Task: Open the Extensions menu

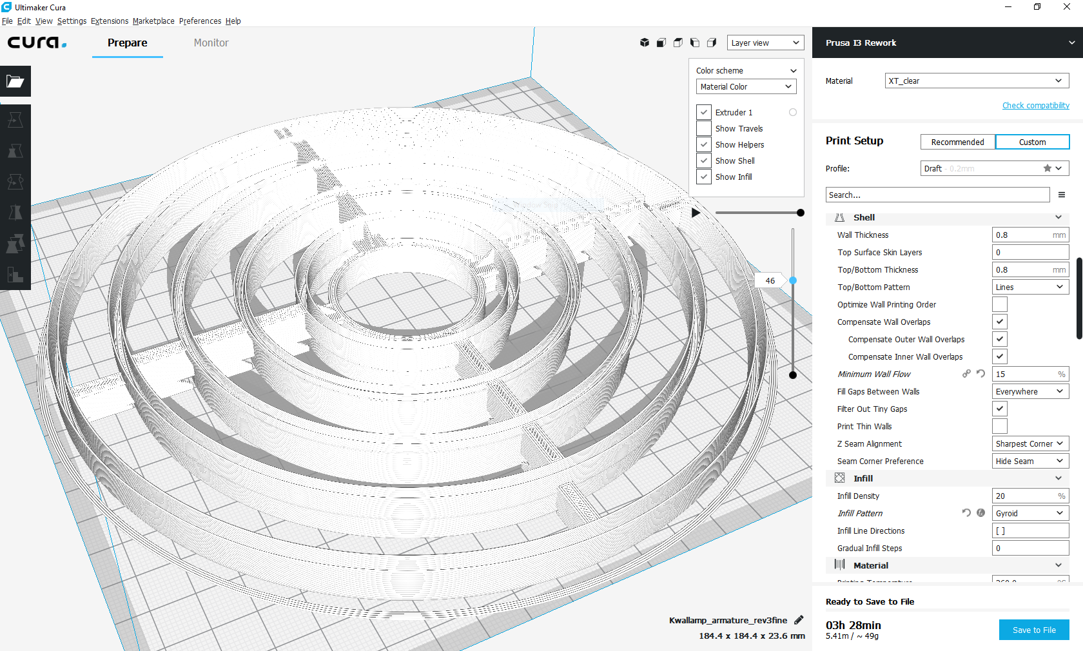Action: [110, 21]
